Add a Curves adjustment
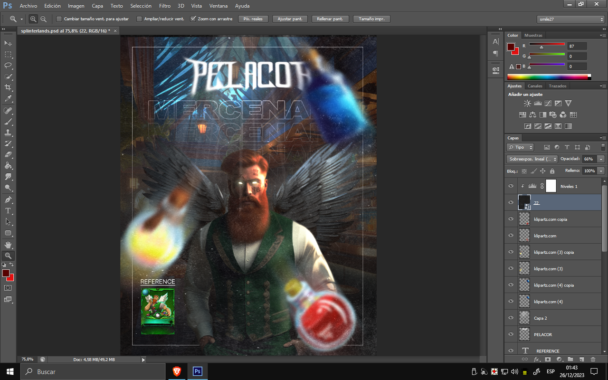The width and height of the screenshot is (608, 380). [548, 103]
